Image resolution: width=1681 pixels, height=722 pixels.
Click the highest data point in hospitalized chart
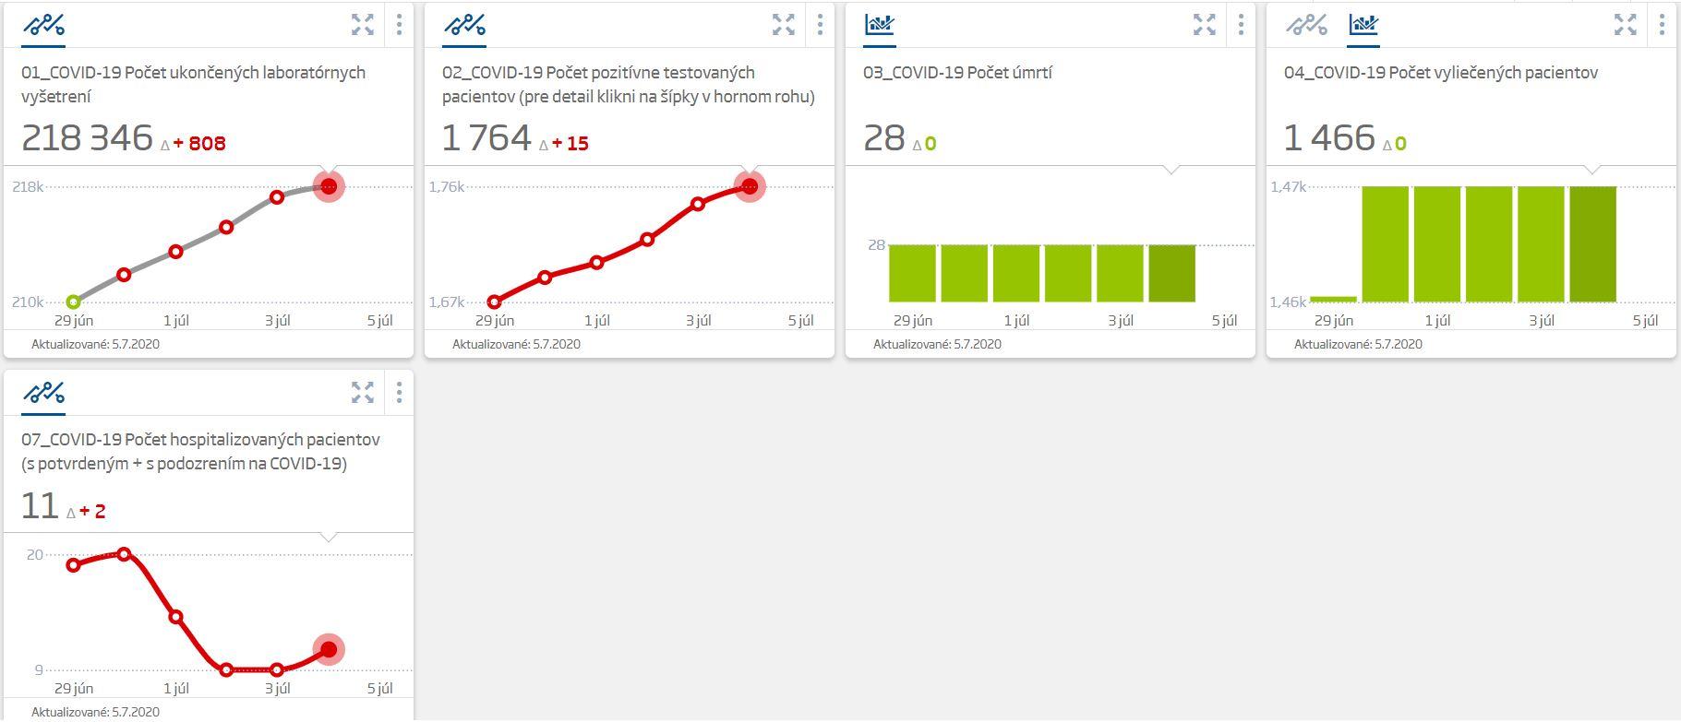125,554
